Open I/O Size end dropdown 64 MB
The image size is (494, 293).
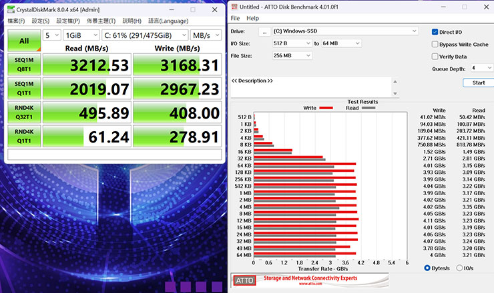341,43
